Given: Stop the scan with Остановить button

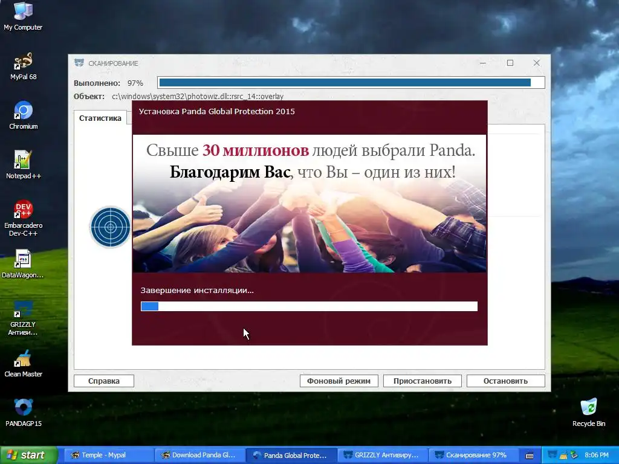Looking at the screenshot, I should (506, 381).
